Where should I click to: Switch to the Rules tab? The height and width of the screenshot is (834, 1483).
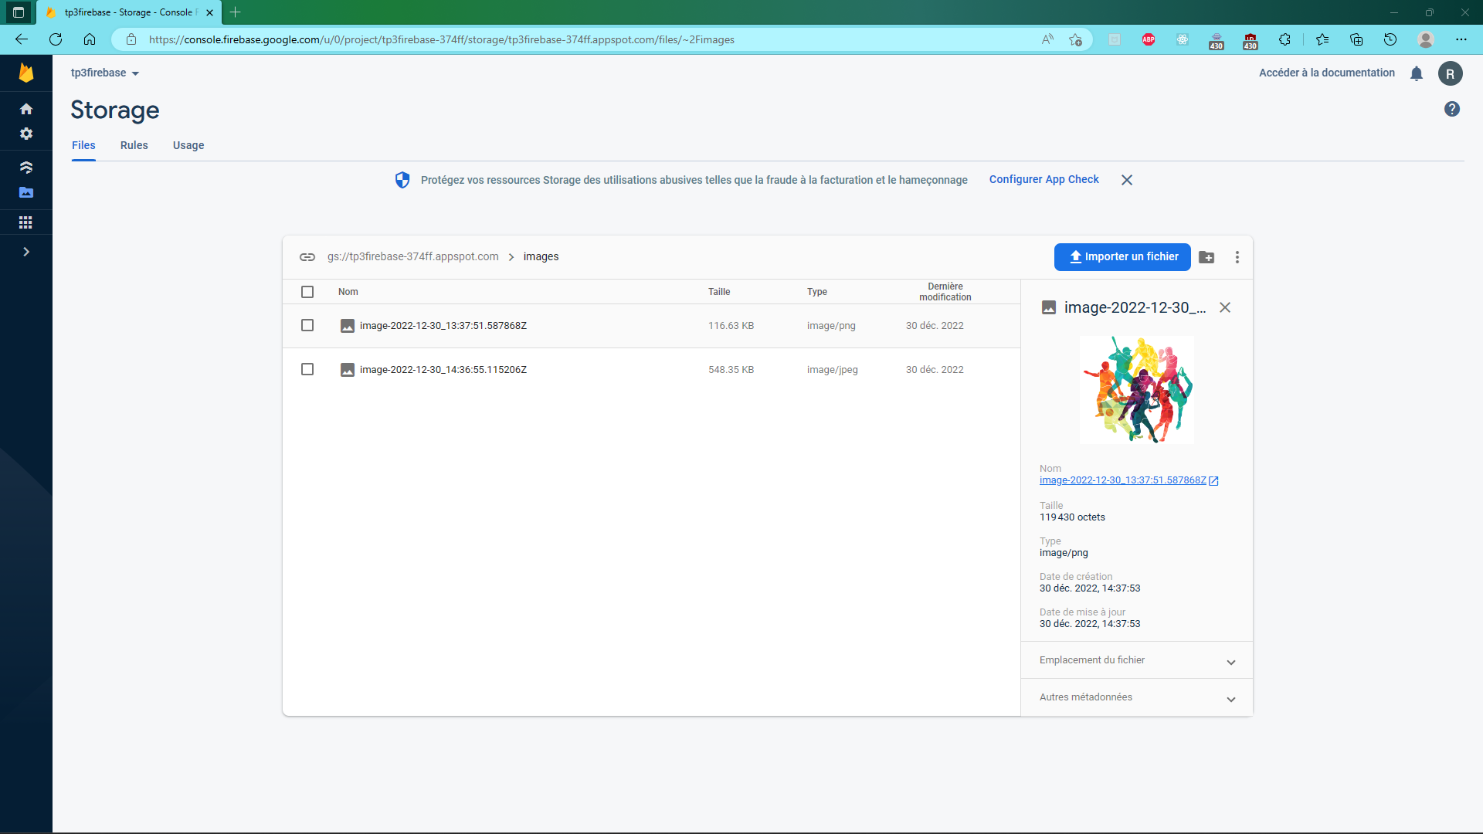point(134,145)
